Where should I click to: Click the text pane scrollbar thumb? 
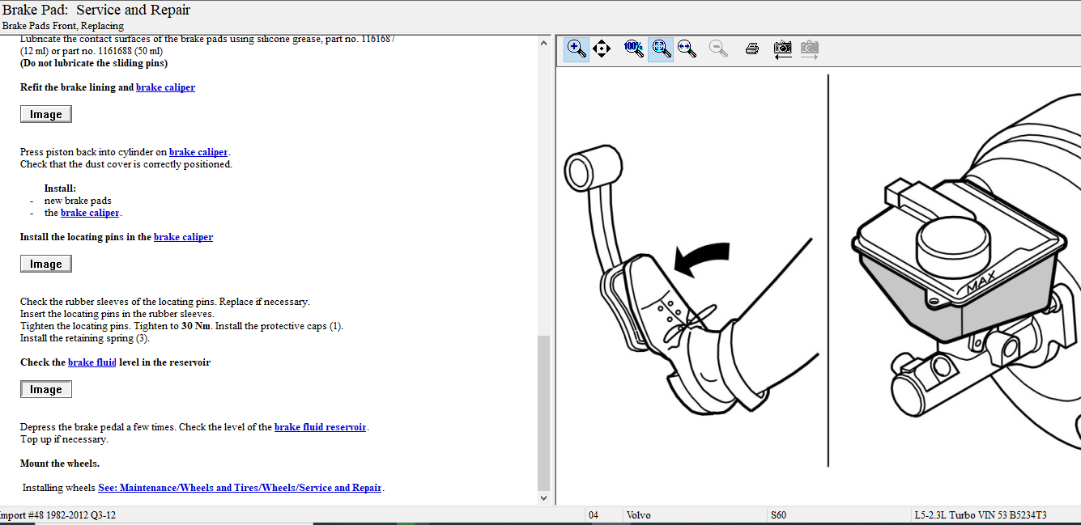tap(543, 413)
